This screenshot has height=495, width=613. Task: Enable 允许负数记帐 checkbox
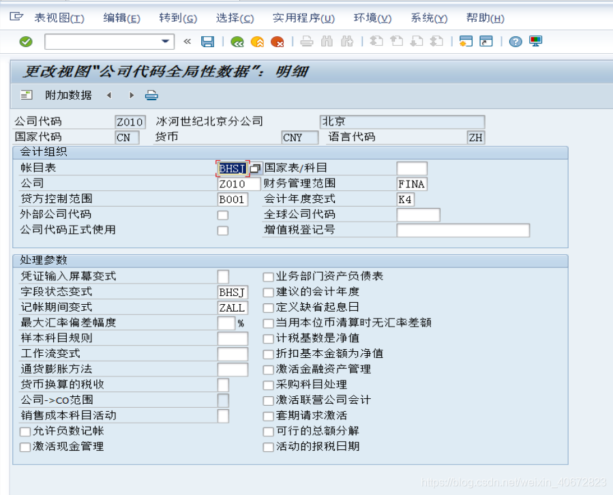(x=25, y=432)
